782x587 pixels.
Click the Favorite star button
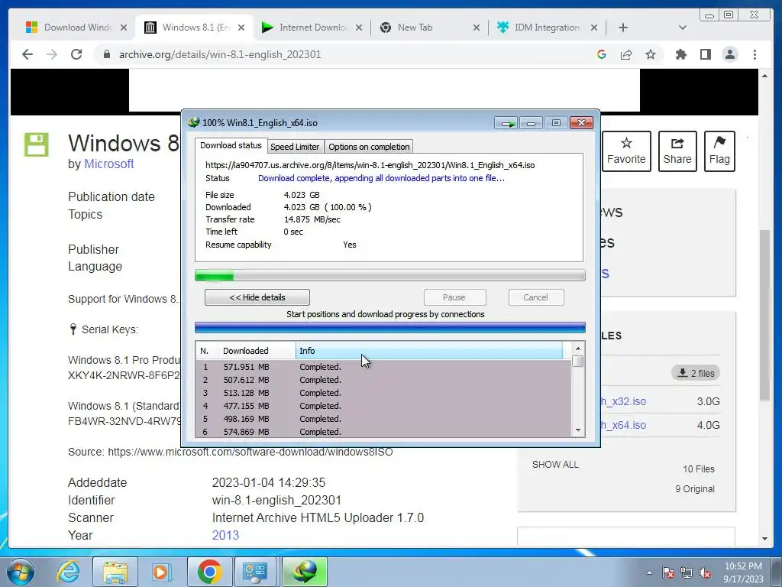[626, 151]
